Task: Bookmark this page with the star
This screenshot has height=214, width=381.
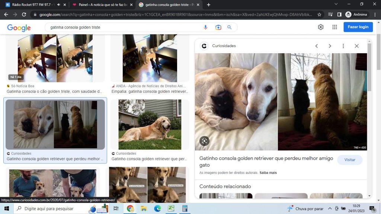Action: [319, 14]
